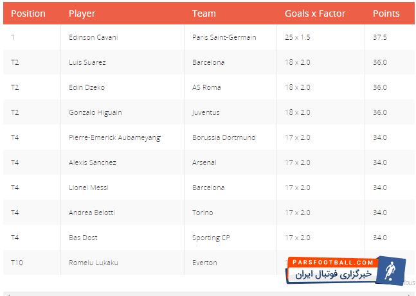This screenshot has width=416, height=296.
Task: Click Andrea Belotti's Torino team cell
Action: pyautogui.click(x=203, y=213)
